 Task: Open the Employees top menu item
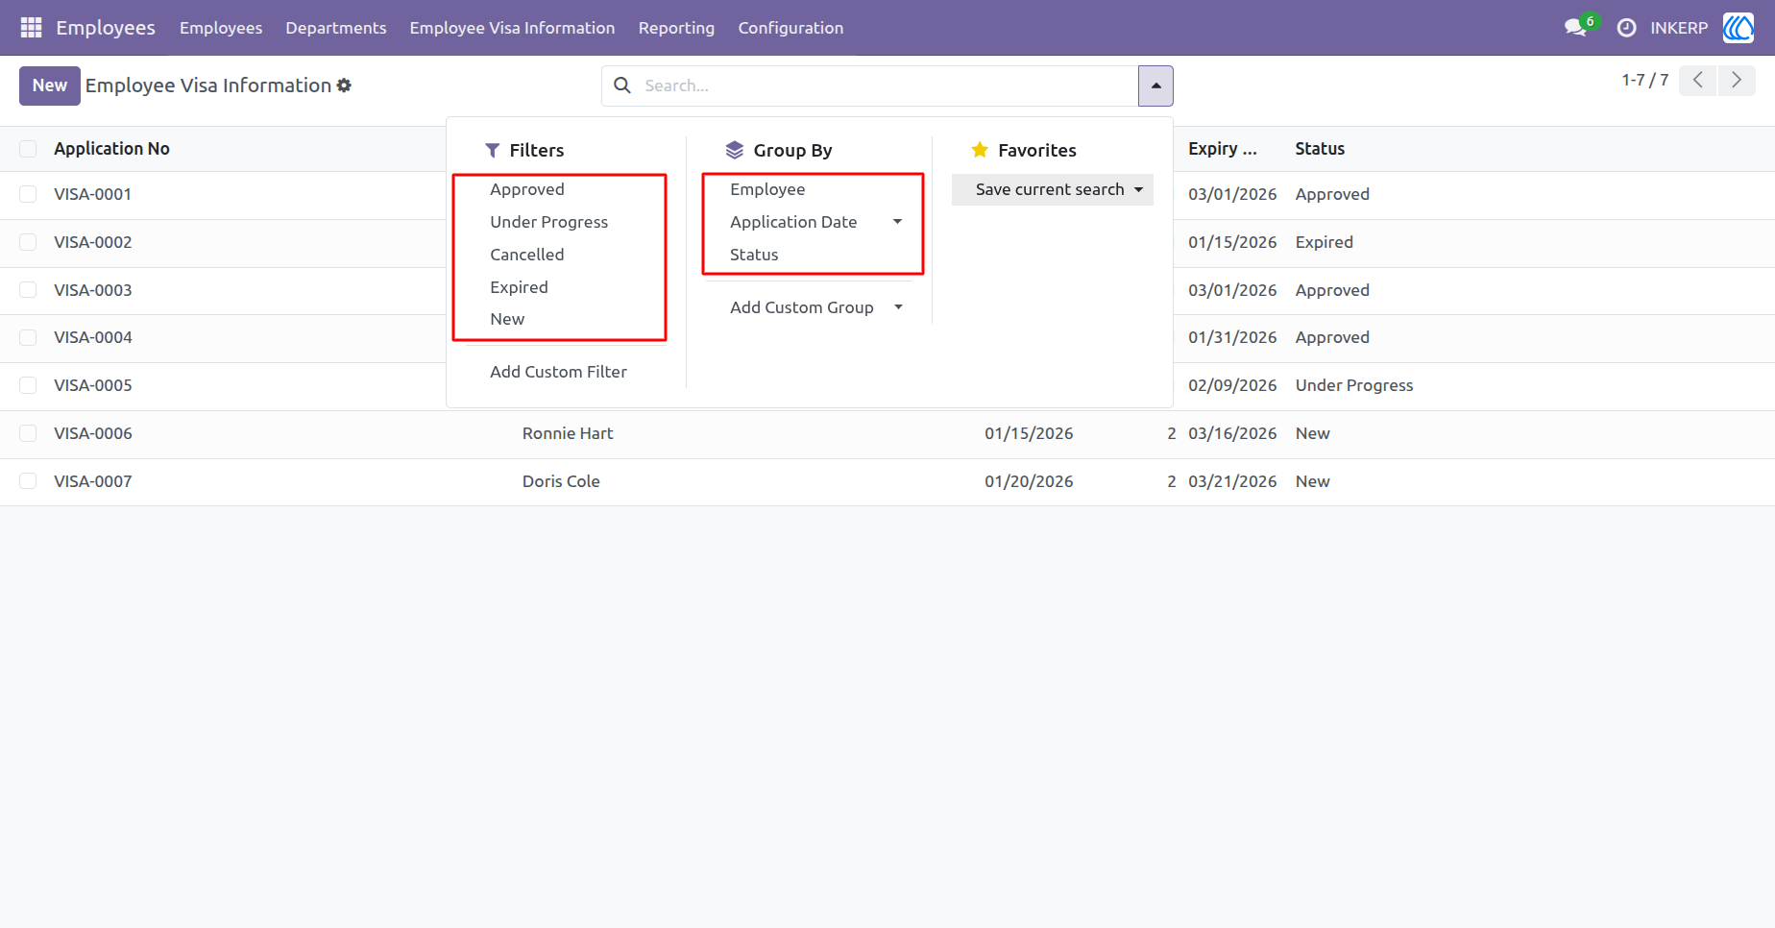pos(221,28)
